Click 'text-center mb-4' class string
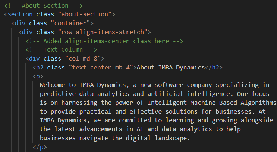Viewport: 277px width, 152px height. 101,68
